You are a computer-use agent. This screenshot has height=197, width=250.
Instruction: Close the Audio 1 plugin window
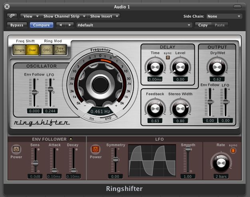[7, 7]
